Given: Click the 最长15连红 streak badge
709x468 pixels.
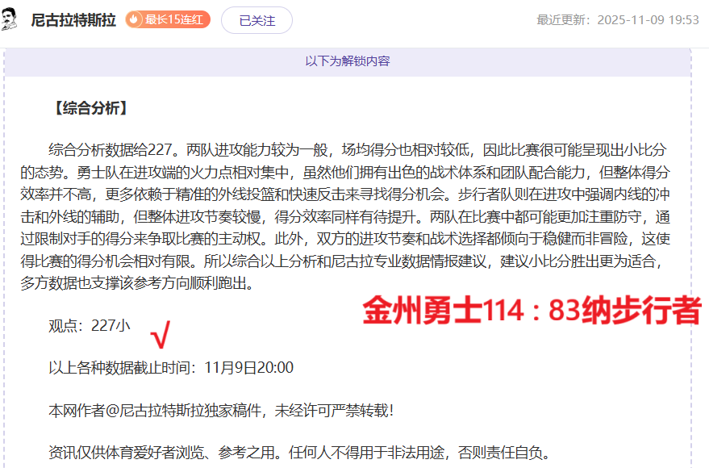Looking at the screenshot, I should pyautogui.click(x=168, y=20).
